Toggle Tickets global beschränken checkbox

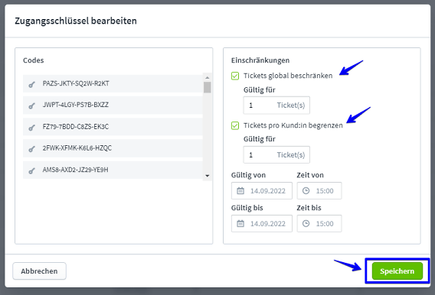click(x=235, y=76)
